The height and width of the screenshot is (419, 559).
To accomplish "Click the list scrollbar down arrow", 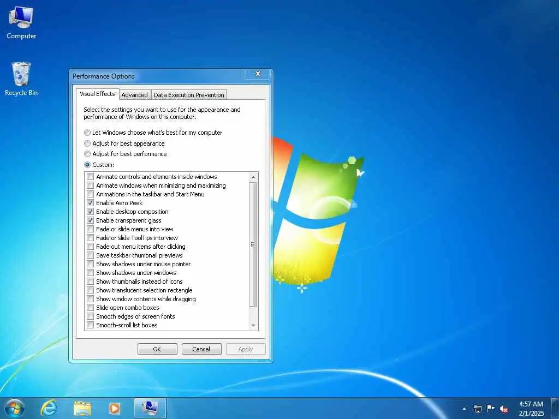I will click(x=253, y=325).
